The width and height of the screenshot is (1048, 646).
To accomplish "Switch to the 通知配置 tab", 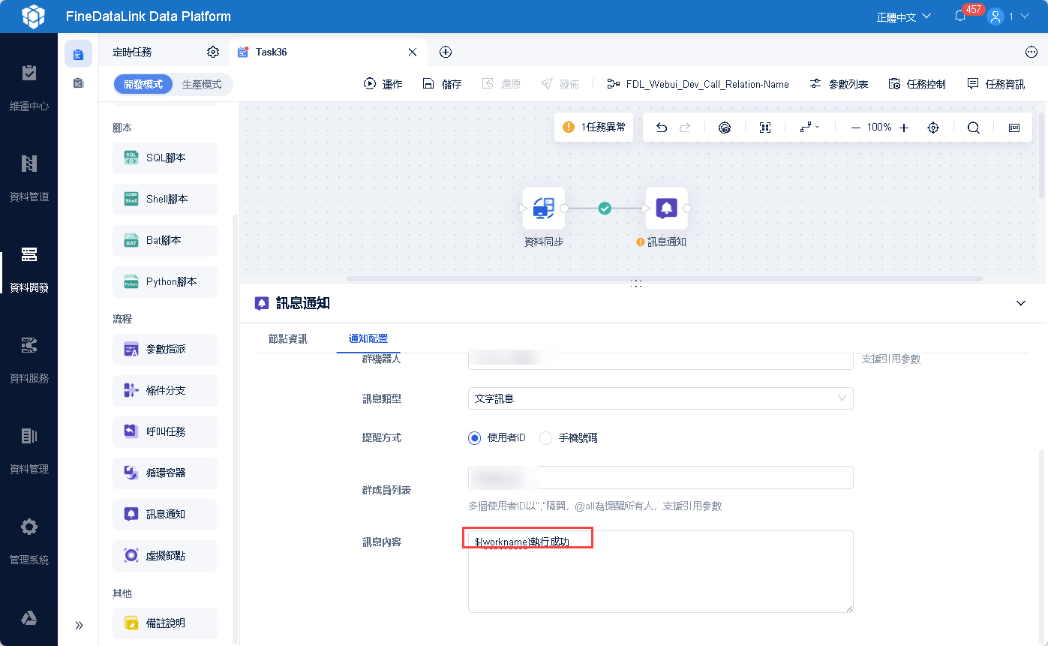I will click(368, 339).
